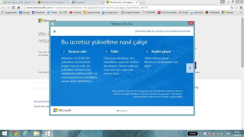The height and width of the screenshot is (137, 244).
Task: Open the Windows Start button
Action: [4, 133]
